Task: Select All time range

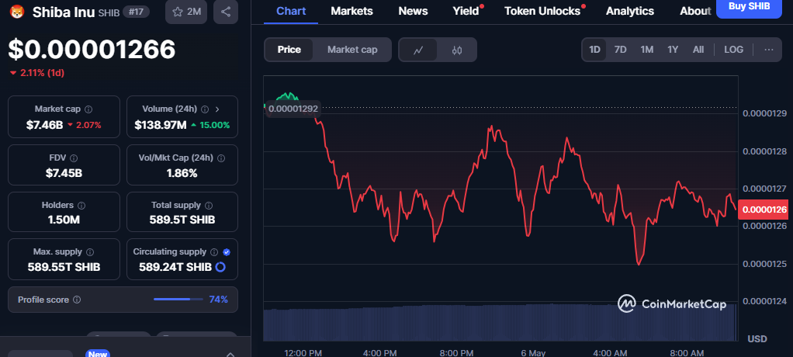Action: click(x=698, y=50)
